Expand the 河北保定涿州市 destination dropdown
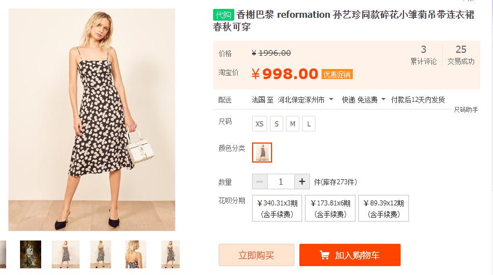 (x=331, y=100)
